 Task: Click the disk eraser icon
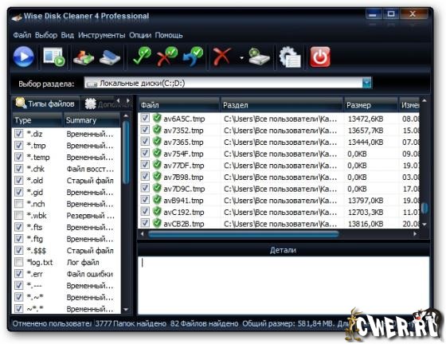point(110,57)
